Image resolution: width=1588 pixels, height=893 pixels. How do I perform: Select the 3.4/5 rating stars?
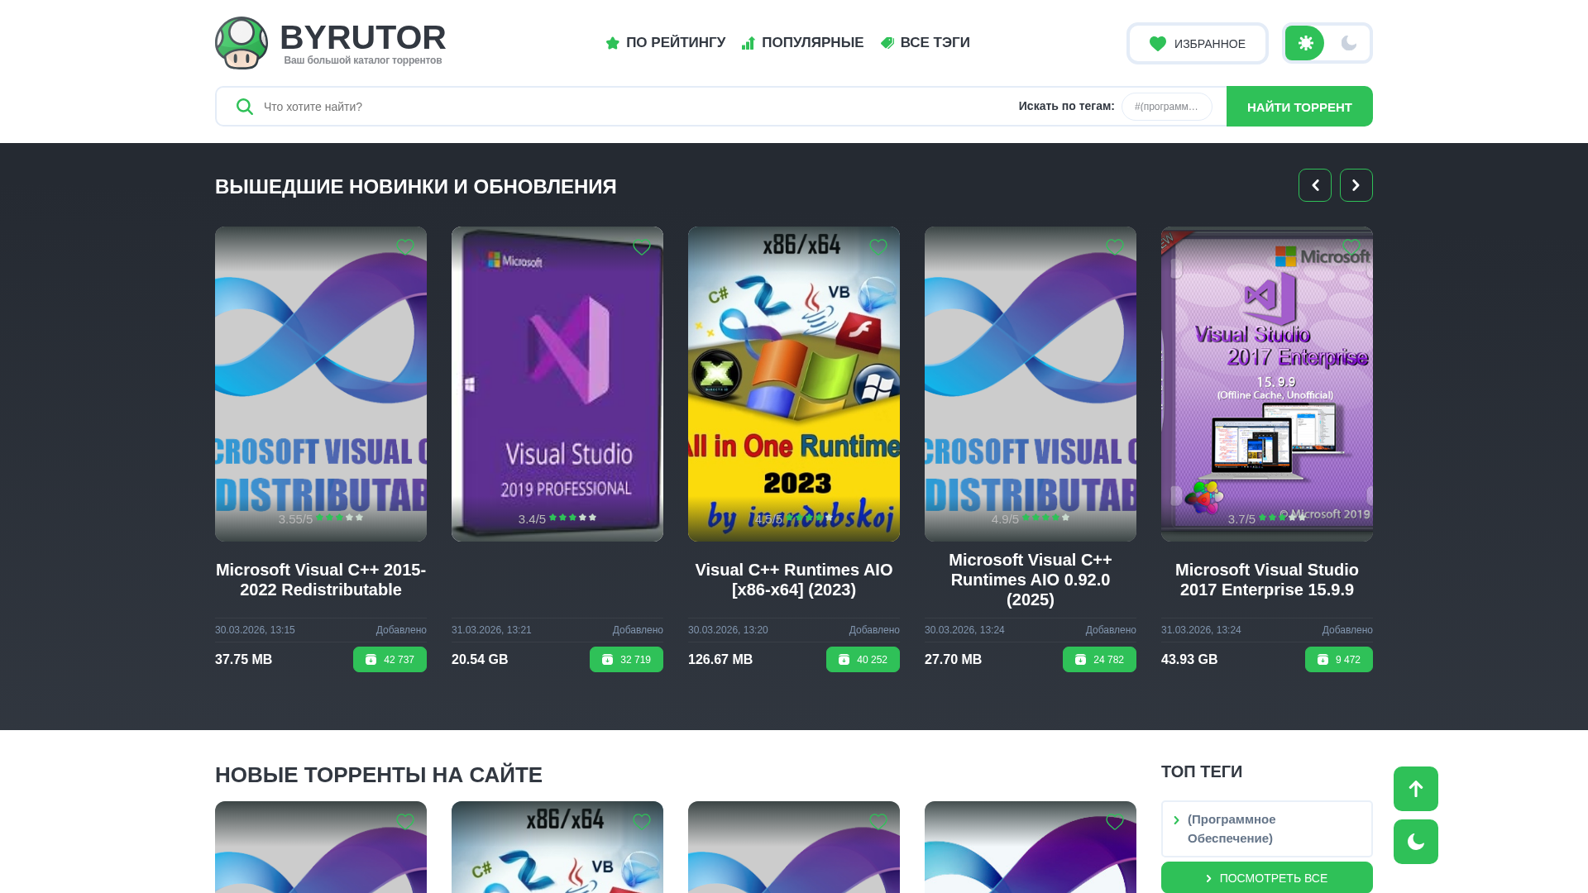572,518
